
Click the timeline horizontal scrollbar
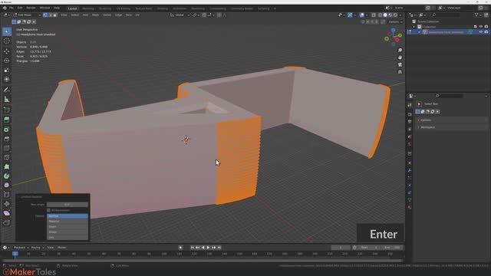point(202,261)
